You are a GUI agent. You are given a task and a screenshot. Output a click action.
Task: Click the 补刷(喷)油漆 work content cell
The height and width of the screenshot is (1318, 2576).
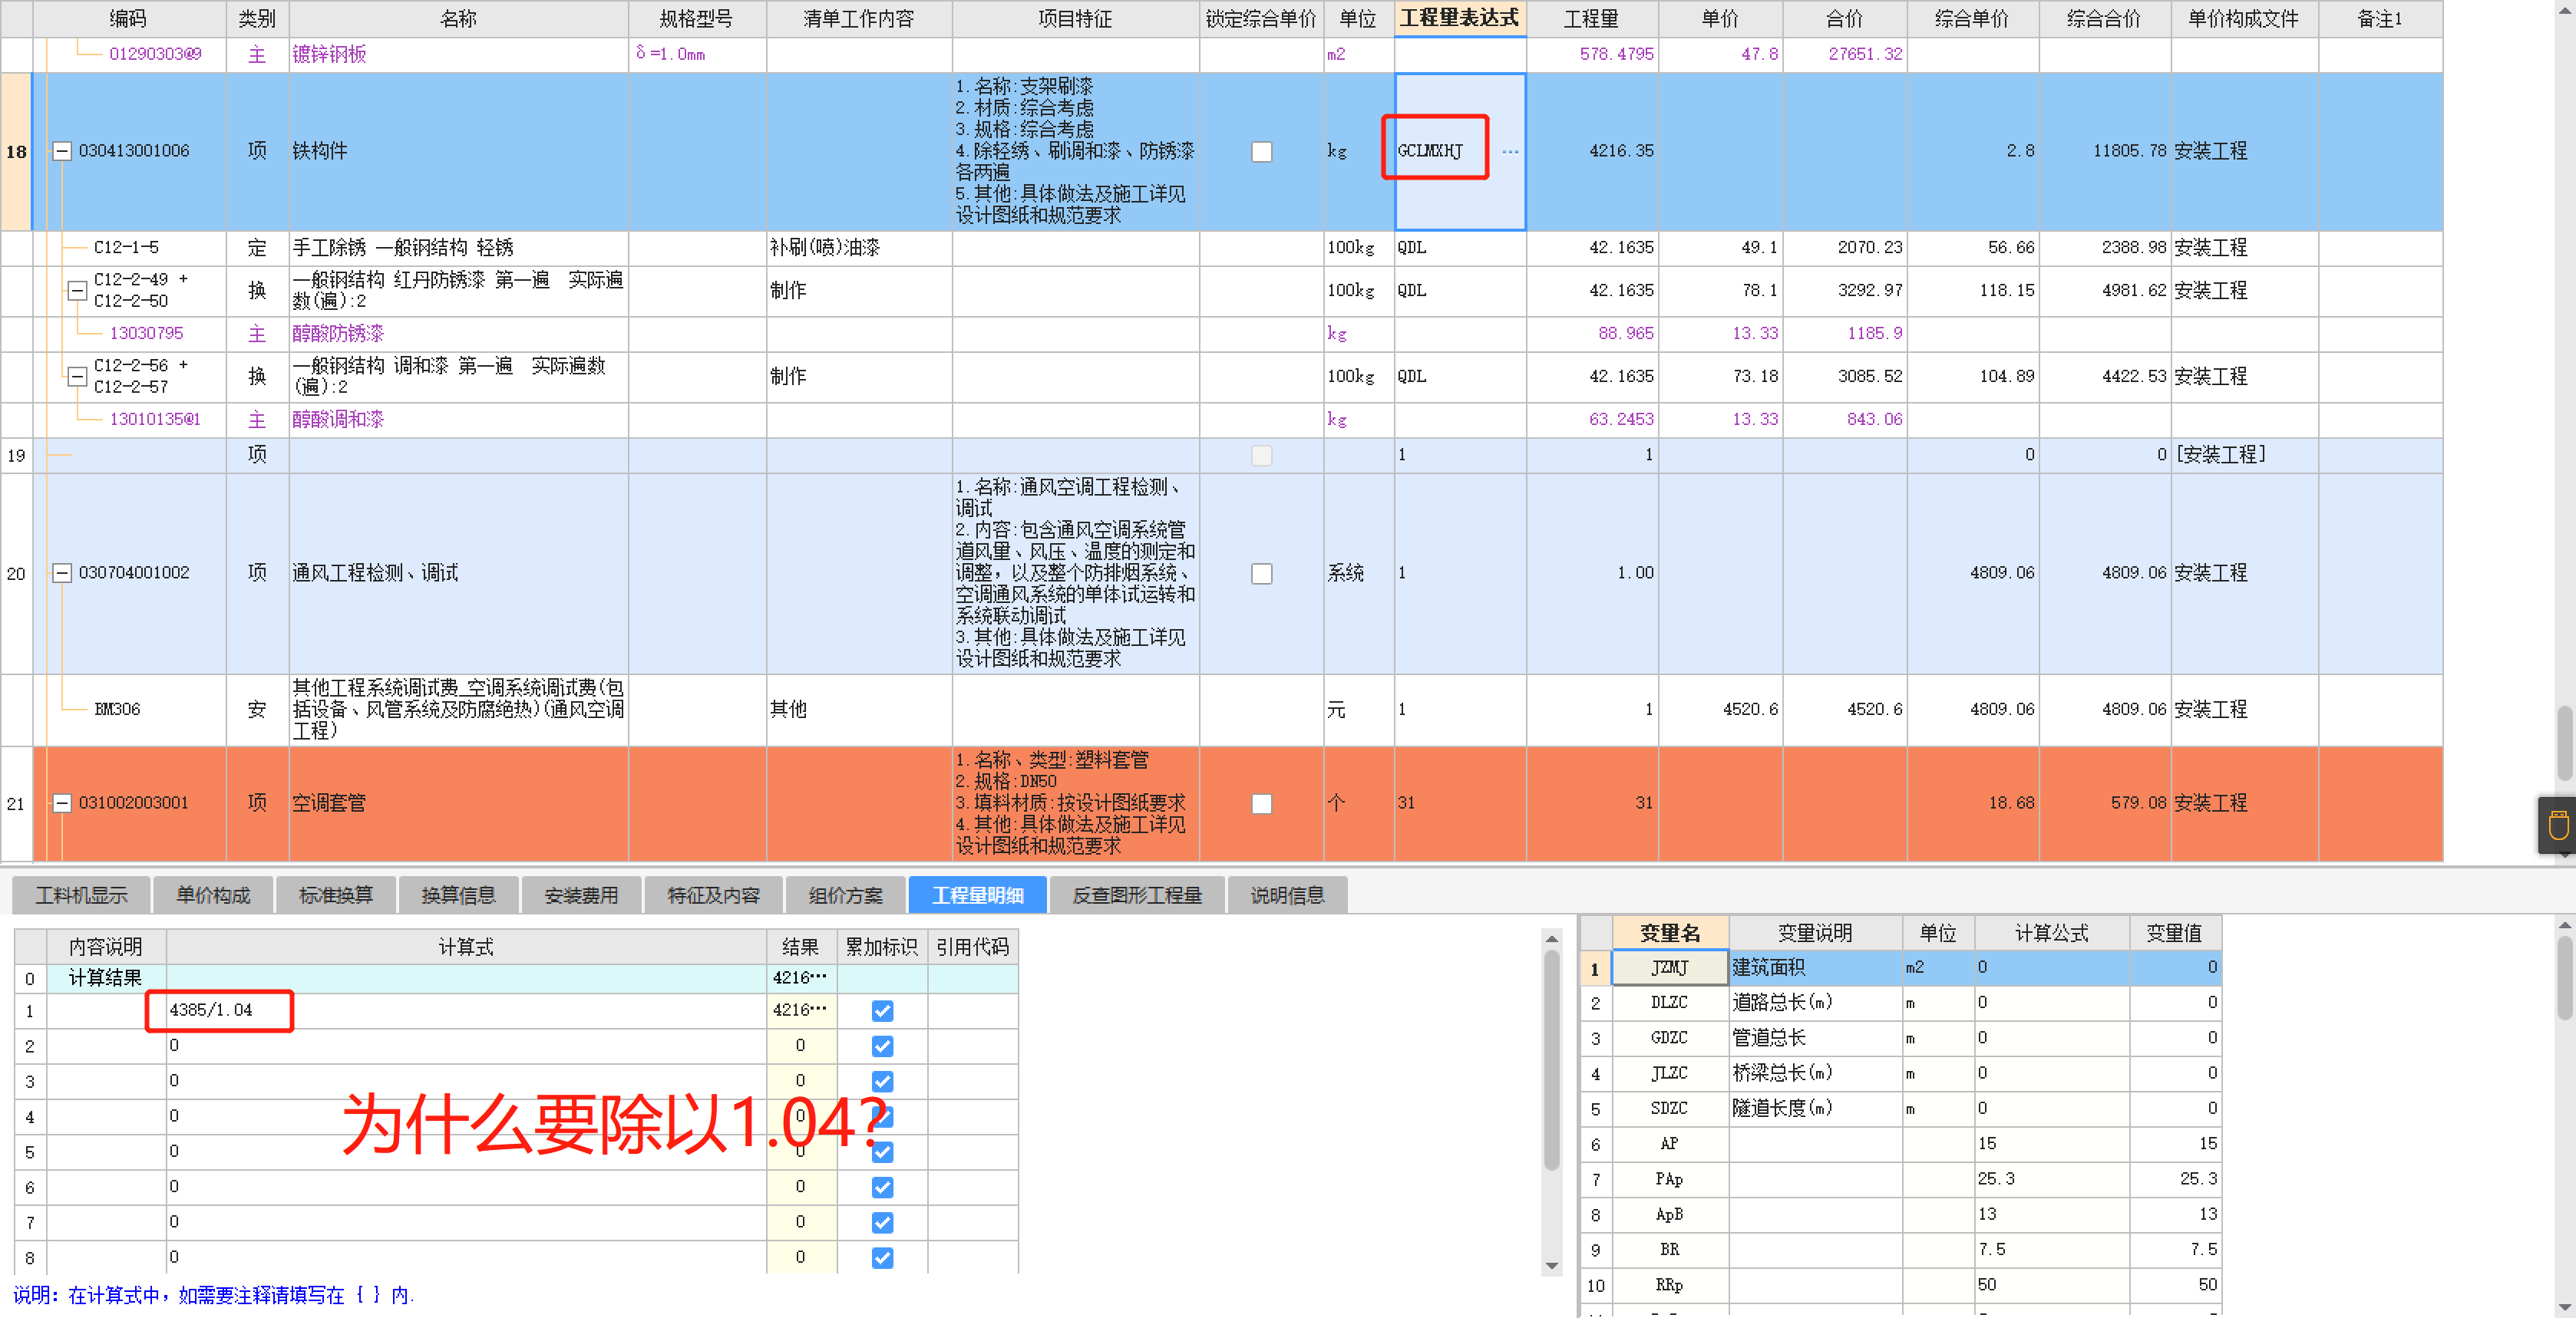[859, 248]
